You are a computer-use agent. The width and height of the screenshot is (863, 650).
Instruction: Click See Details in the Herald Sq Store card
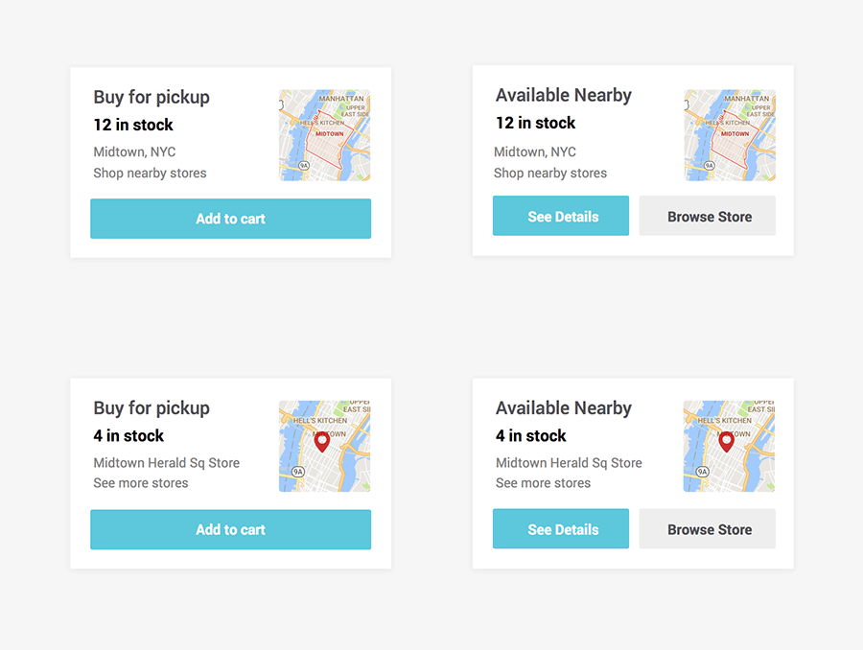click(561, 528)
